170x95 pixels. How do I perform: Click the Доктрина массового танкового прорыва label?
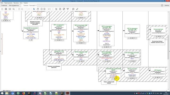tap(35, 23)
